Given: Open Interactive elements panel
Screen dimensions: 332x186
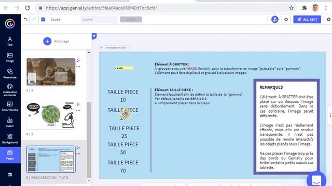Looking at the screenshot, I should [10, 90].
